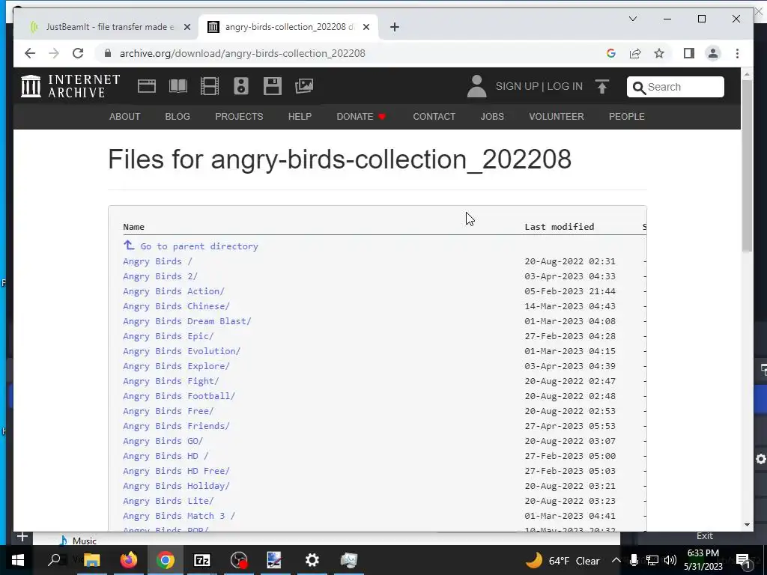Open the Audio speaker icon
Viewport: 767px width, 575px height.
[240, 86]
